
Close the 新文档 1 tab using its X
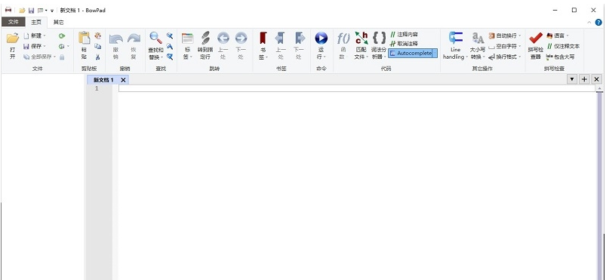[x=123, y=80]
